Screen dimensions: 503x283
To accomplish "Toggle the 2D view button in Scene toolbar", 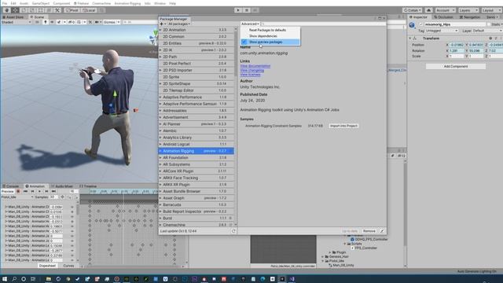I will [x=37, y=22].
